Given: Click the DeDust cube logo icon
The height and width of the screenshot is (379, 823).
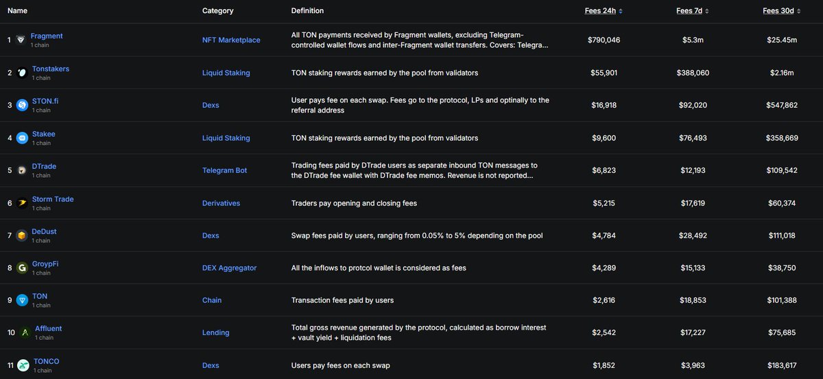Looking at the screenshot, I should coord(22,236).
